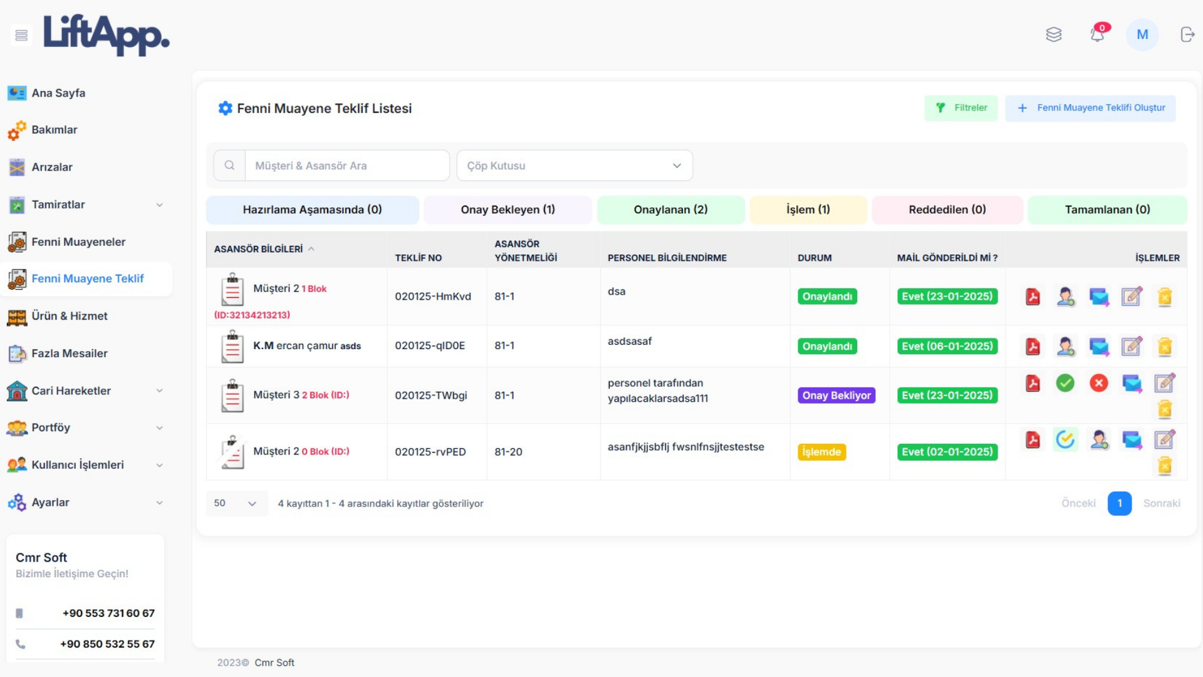The height and width of the screenshot is (677, 1203).
Task: Reject offer 020125-TWbgi with red X
Action: (1098, 383)
